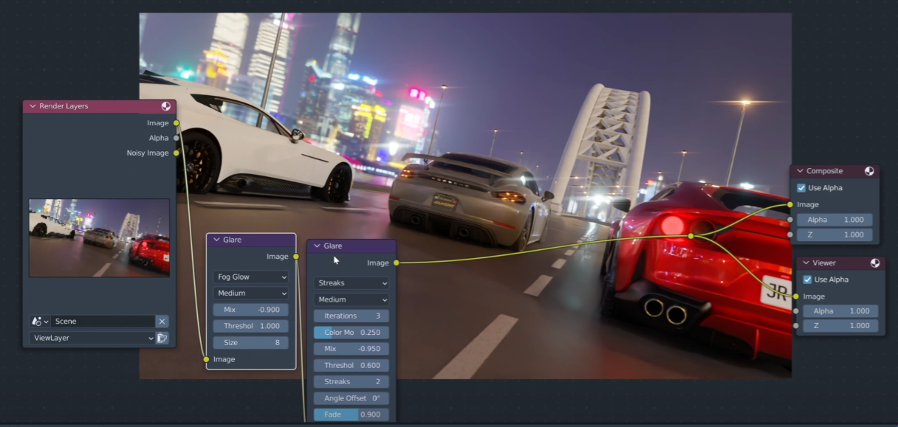Collapse the Render Layers node
This screenshot has height=427, width=898.
click(32, 106)
